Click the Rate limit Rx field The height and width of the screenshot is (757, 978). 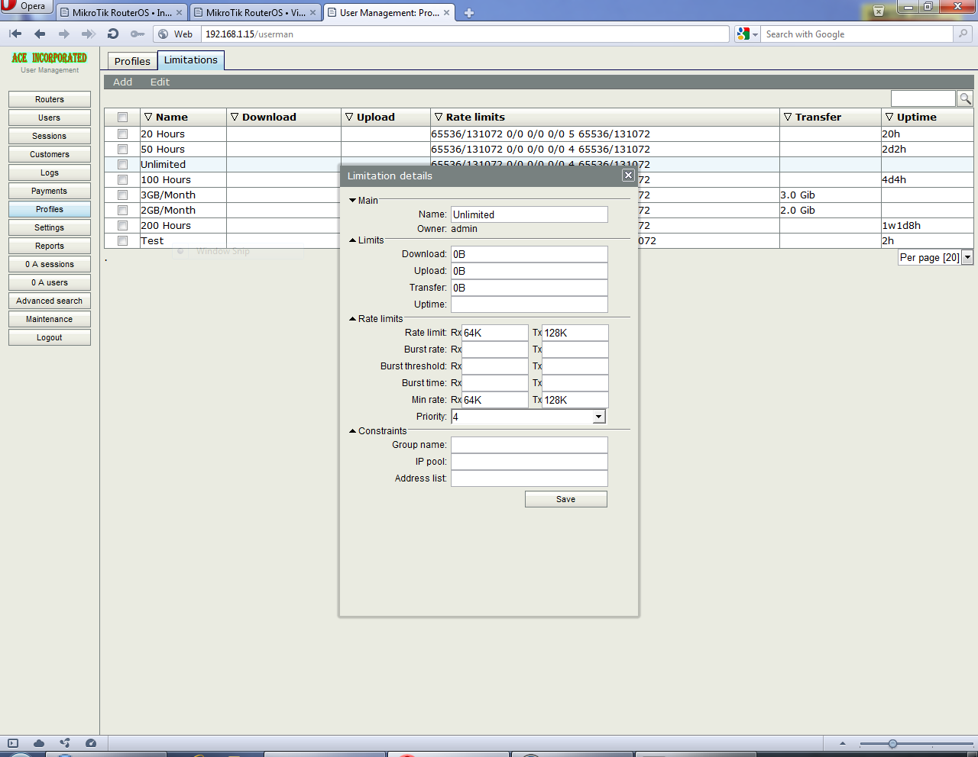coord(495,333)
